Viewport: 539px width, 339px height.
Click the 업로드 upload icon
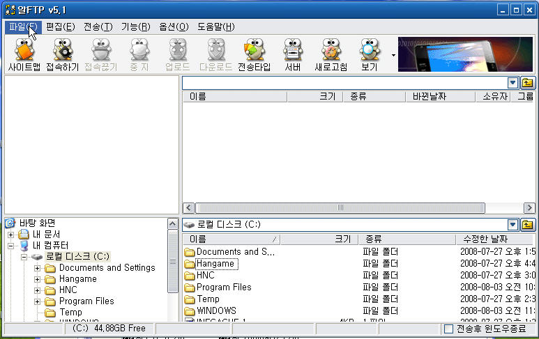point(178,55)
